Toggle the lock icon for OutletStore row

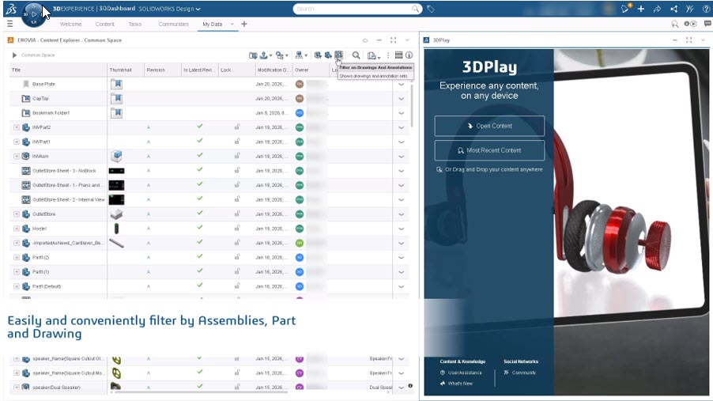point(236,214)
